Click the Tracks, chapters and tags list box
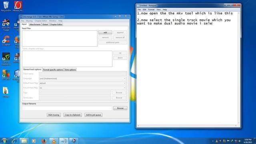This screenshot has height=144, width=256. point(67,59)
